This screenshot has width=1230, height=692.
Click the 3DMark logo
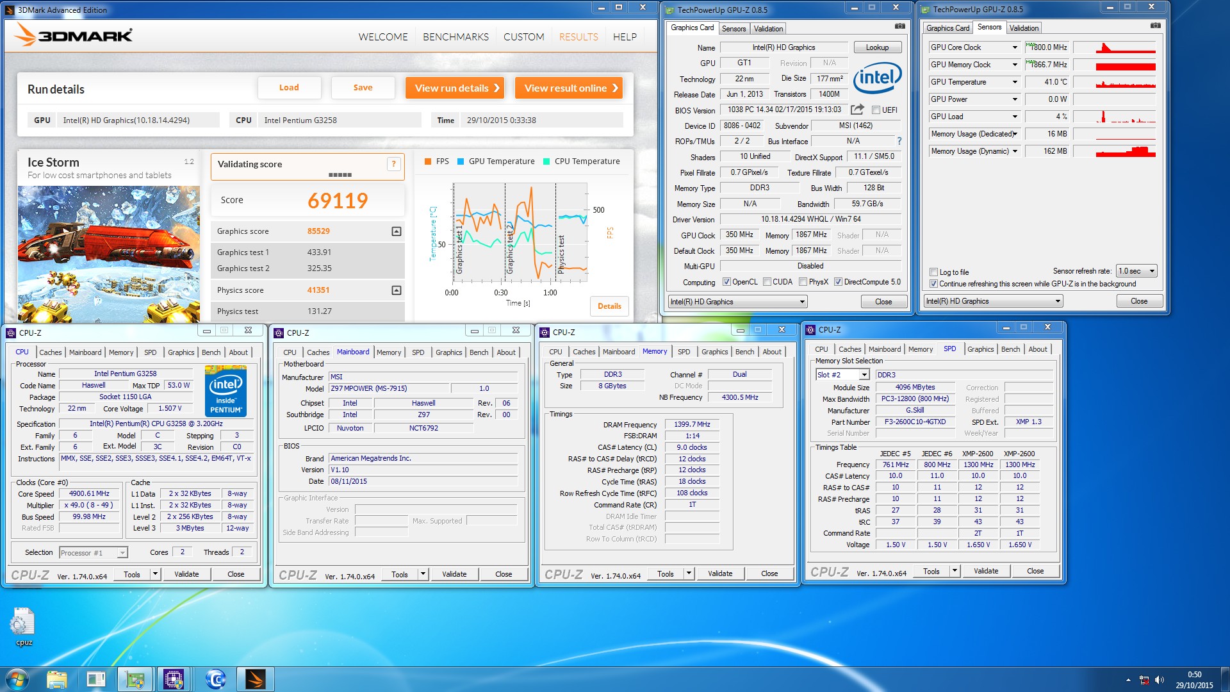point(74,35)
